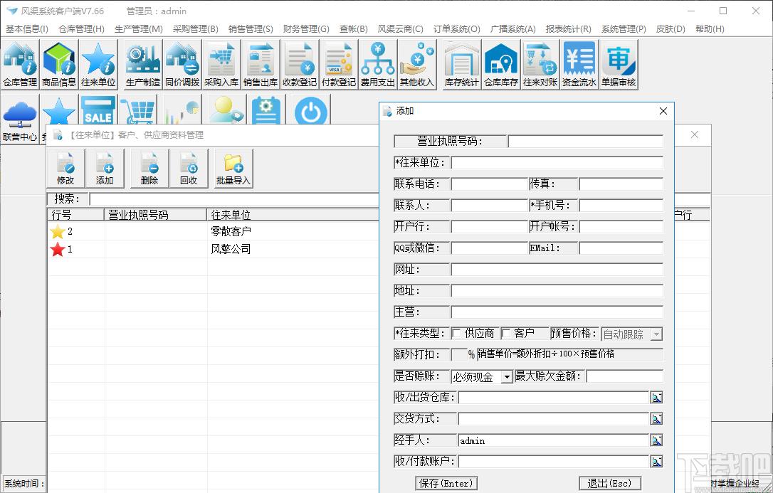Check the 客户 checkbox
This screenshot has height=493, width=773.
pos(506,334)
